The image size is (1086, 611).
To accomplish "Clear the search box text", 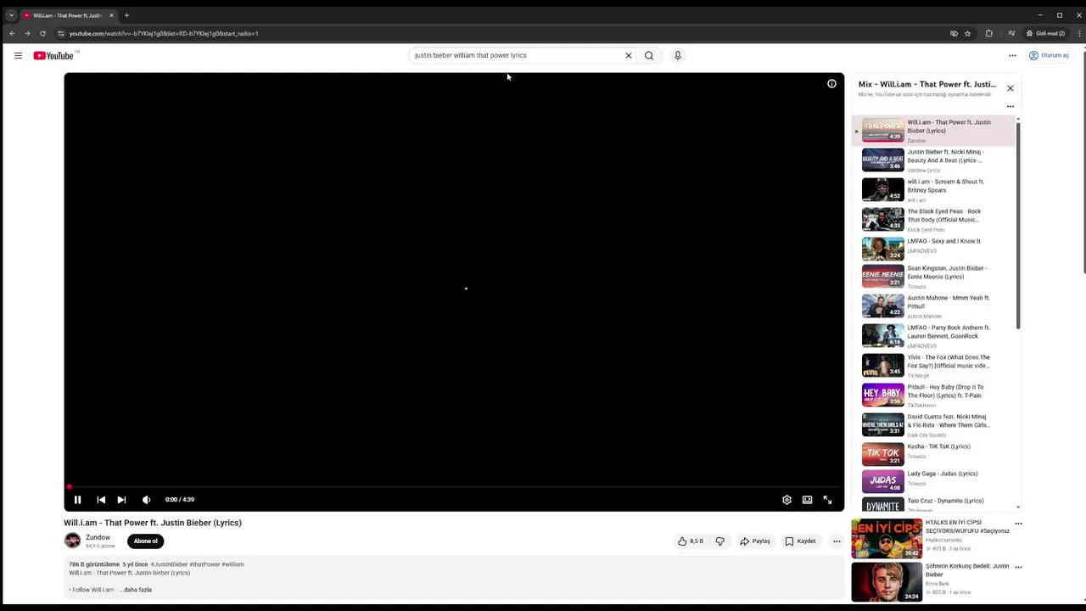I will (x=629, y=55).
